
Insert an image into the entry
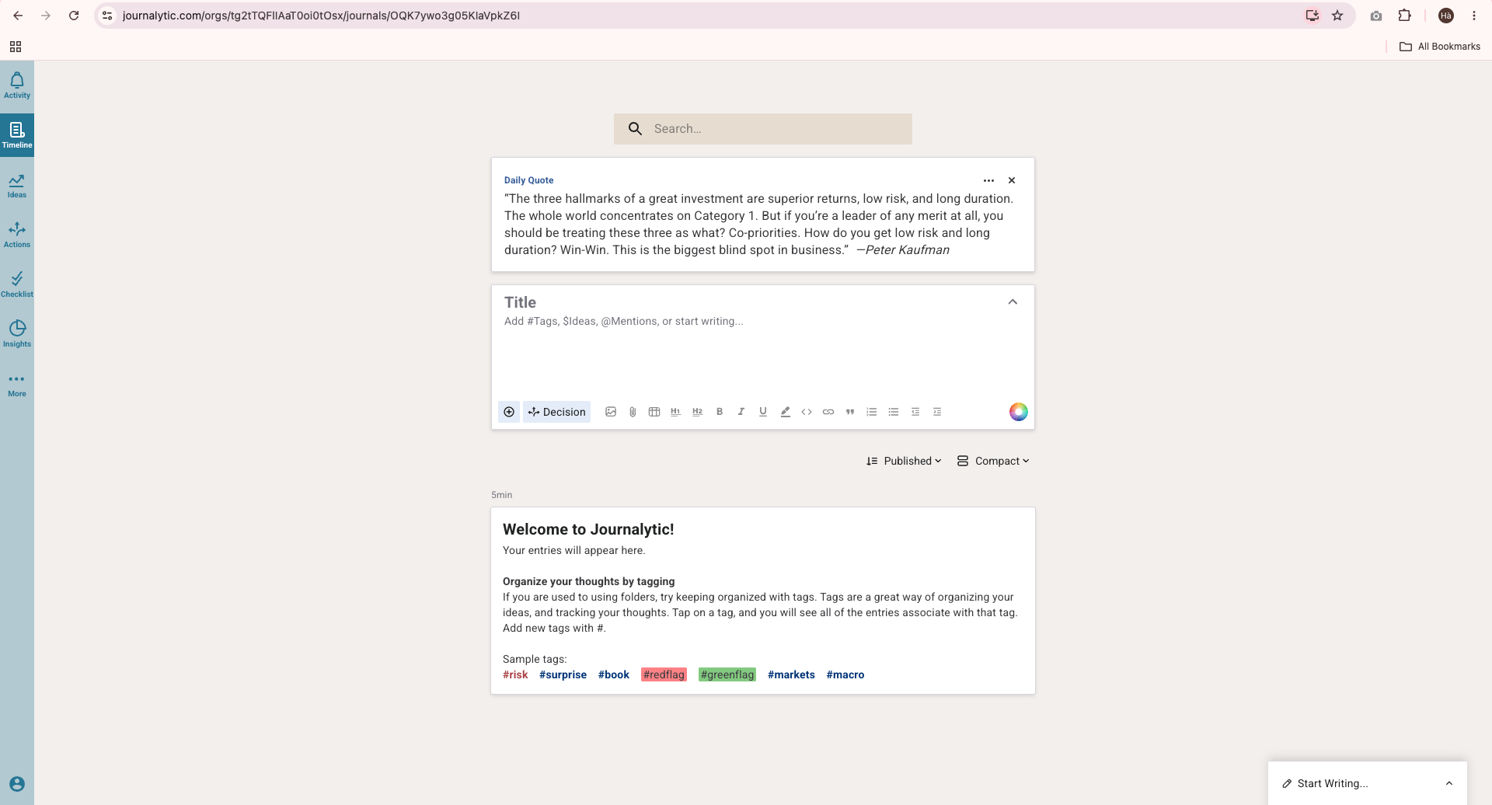pos(611,412)
